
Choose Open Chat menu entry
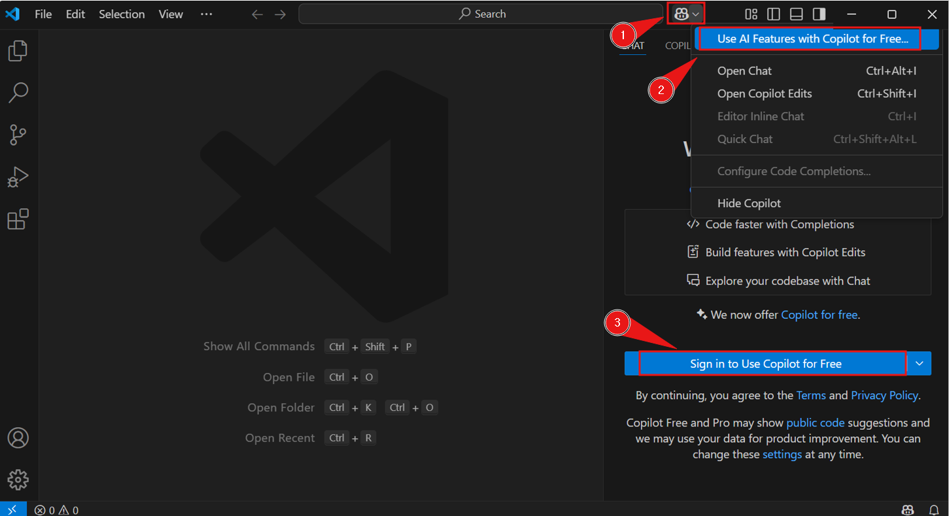(816, 71)
